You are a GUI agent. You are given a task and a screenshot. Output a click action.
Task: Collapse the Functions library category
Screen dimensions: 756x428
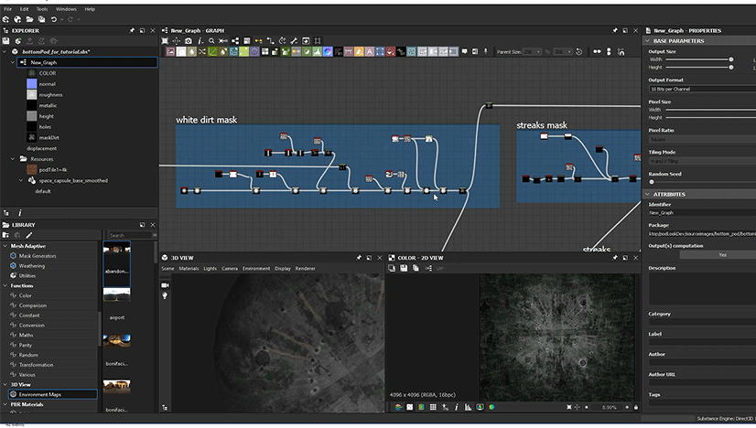click(5, 285)
